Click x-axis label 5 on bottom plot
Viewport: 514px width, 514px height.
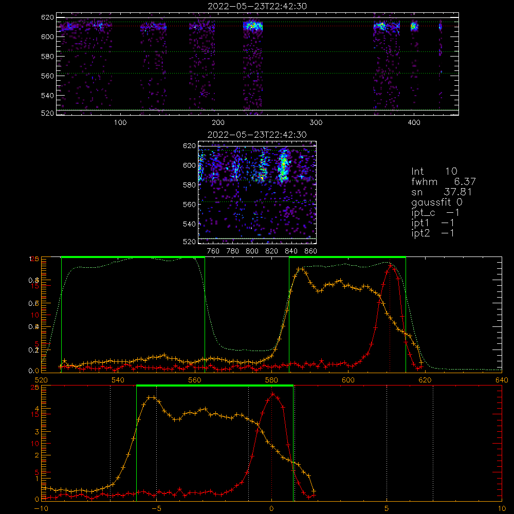pos(387,508)
